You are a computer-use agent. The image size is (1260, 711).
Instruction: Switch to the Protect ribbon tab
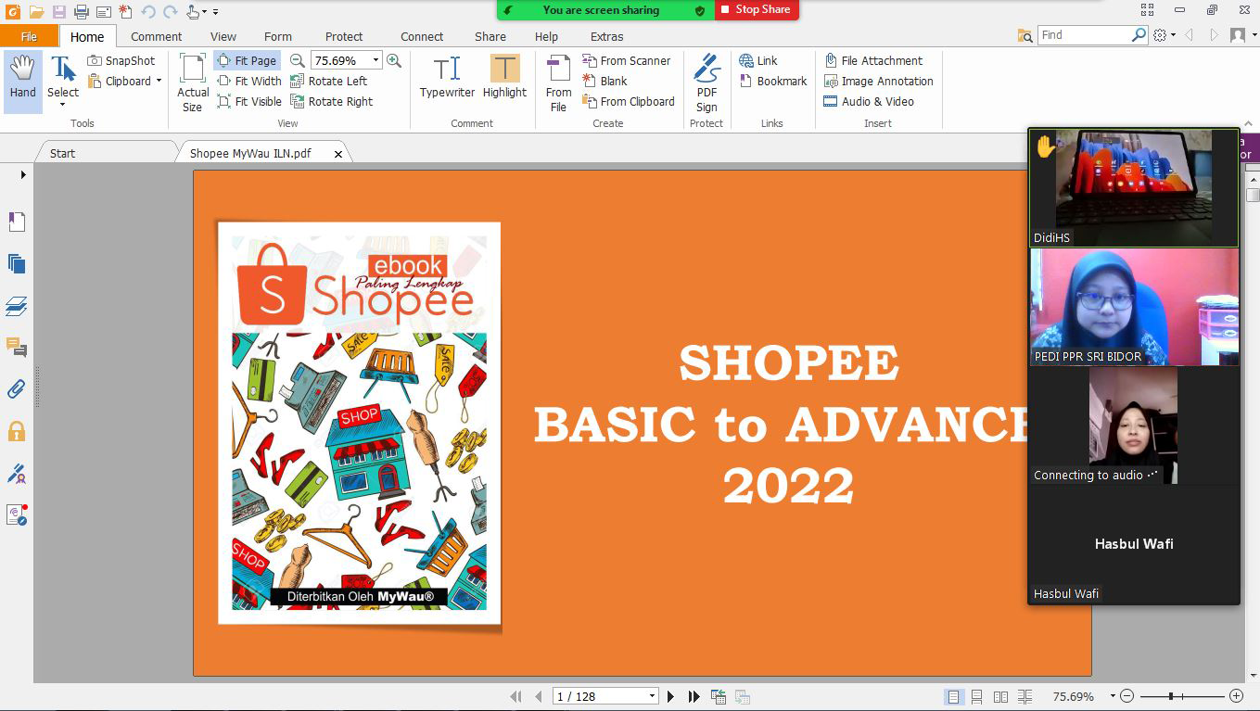pos(344,37)
